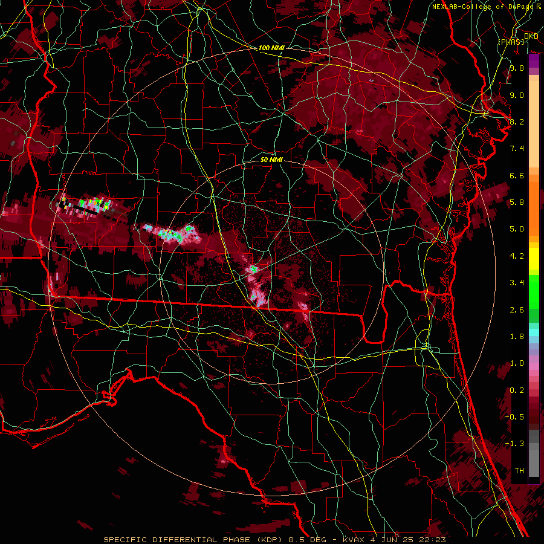Click the 4.2 scale value
Viewport: 544px width, 544px height.
(x=517, y=256)
